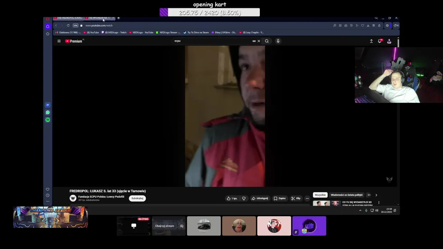Select the Wszystkie filter chip

click(320, 195)
